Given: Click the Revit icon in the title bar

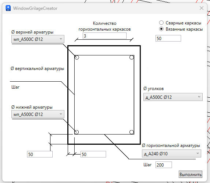Looking at the screenshot, I should coord(8,8).
